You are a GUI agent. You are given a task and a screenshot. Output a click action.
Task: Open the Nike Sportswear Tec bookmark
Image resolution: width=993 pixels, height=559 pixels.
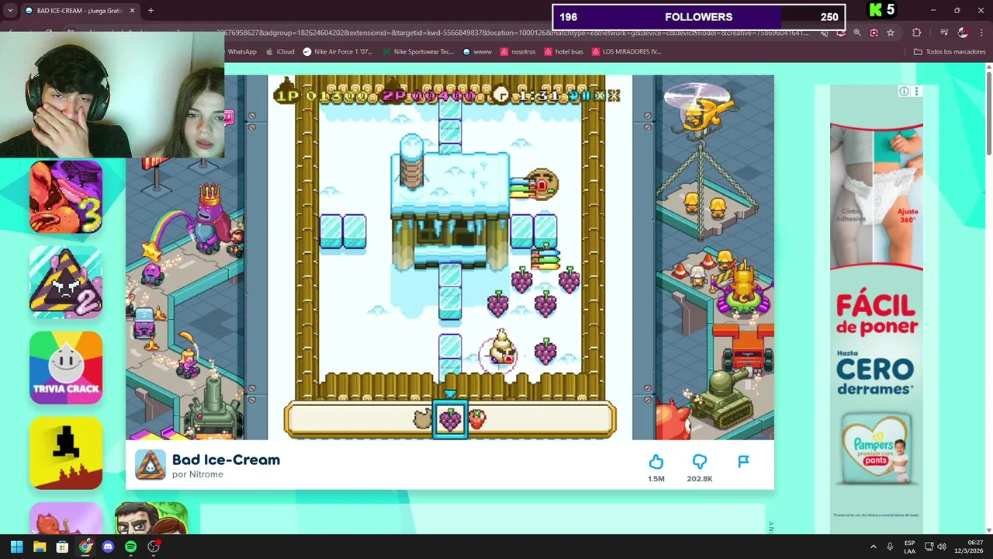point(418,52)
